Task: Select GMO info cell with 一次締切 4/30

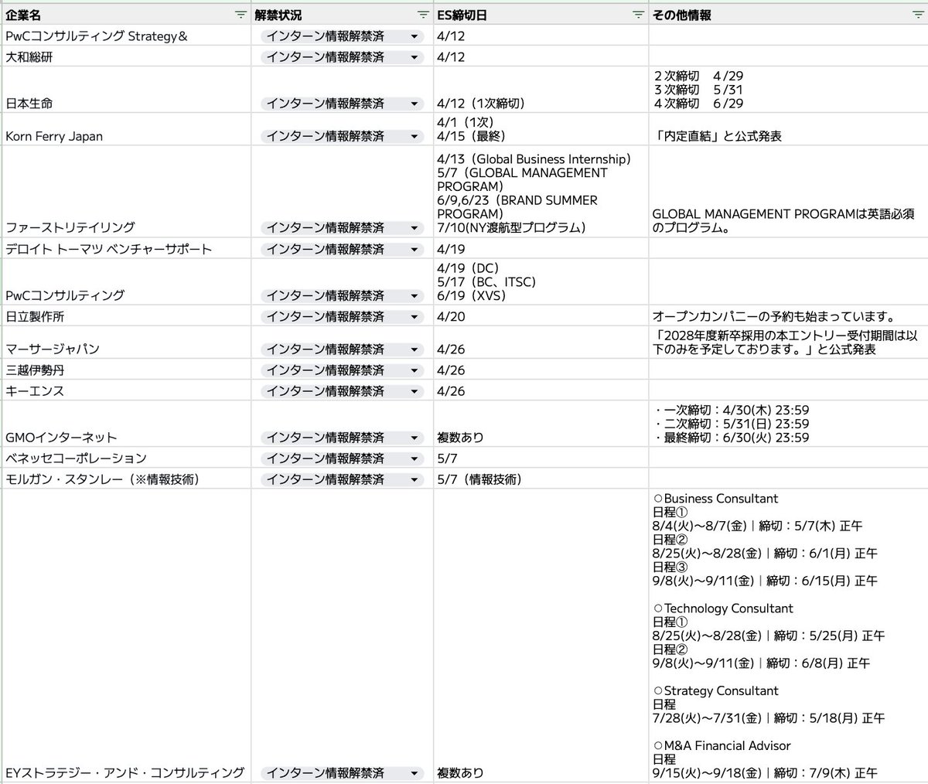Action: 788,424
